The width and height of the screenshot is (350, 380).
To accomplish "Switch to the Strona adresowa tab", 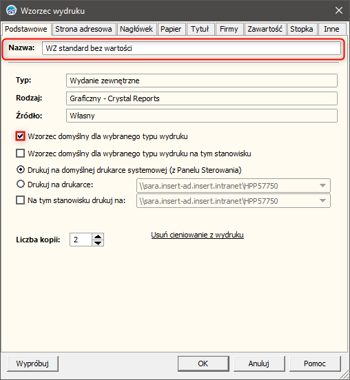I will click(x=83, y=29).
